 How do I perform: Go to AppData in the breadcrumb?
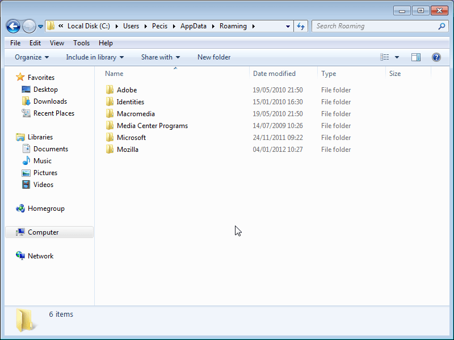(x=194, y=26)
